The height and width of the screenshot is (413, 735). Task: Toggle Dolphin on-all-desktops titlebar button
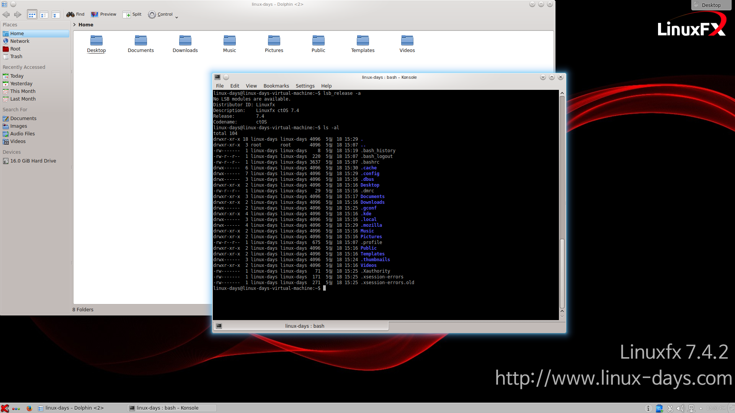point(13,4)
